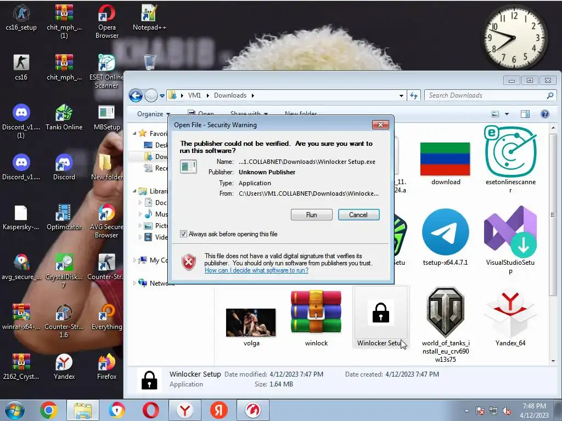Open ESET Online Scanner desktop shortcut
562x421 pixels.
[x=107, y=71]
